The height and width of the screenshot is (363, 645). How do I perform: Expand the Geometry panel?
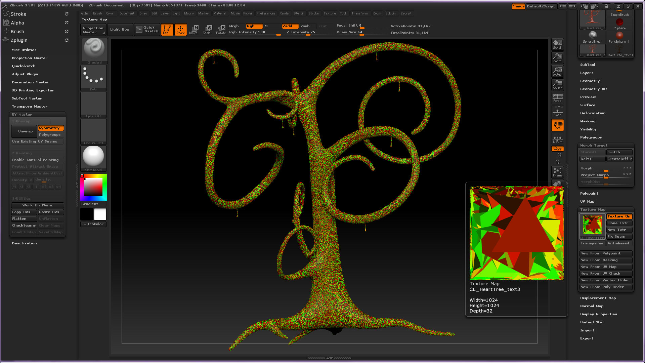pyautogui.click(x=590, y=81)
